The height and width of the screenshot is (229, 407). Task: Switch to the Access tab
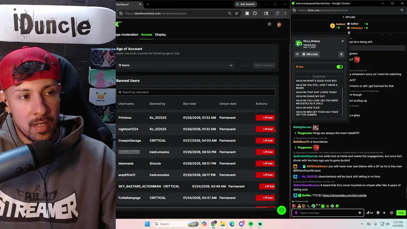[x=147, y=34]
